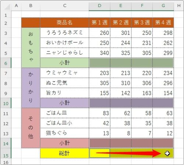Select row 6 header
The width and height of the screenshot is (184, 165).
[6, 63]
